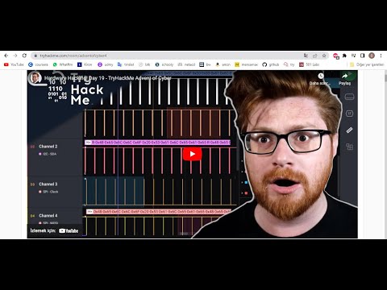Open the green WhatsApp-style bookmark
Image resolution: width=387 pixels, height=290 pixels.
click(63, 64)
